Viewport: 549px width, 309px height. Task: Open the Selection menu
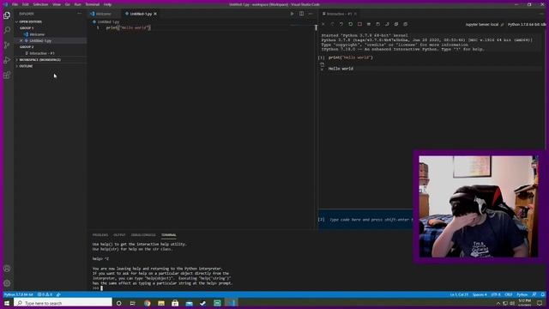coord(40,4)
